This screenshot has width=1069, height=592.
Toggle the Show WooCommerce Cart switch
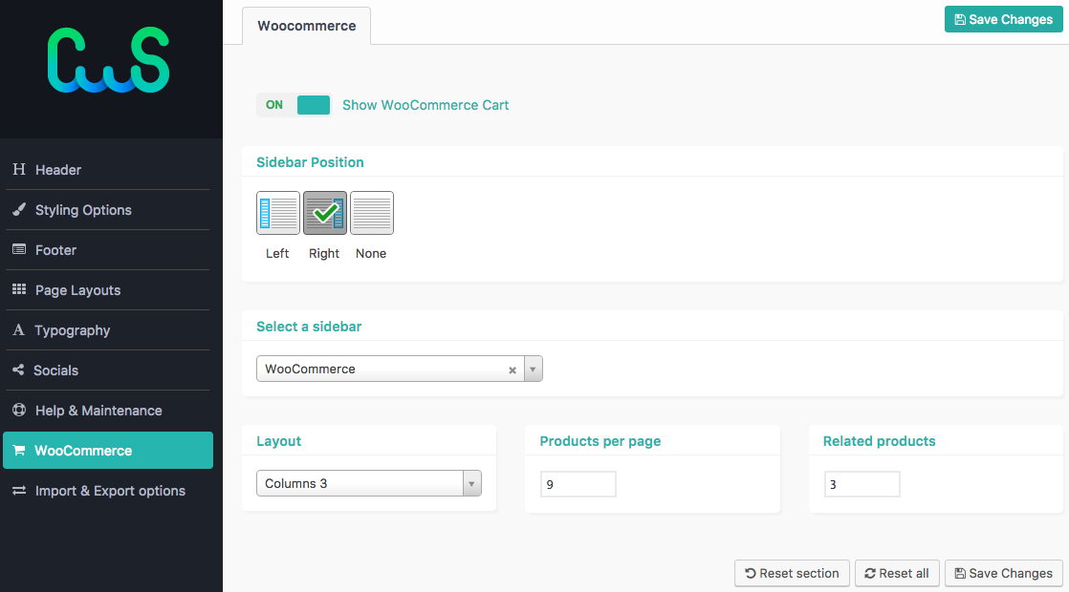pyautogui.click(x=295, y=105)
